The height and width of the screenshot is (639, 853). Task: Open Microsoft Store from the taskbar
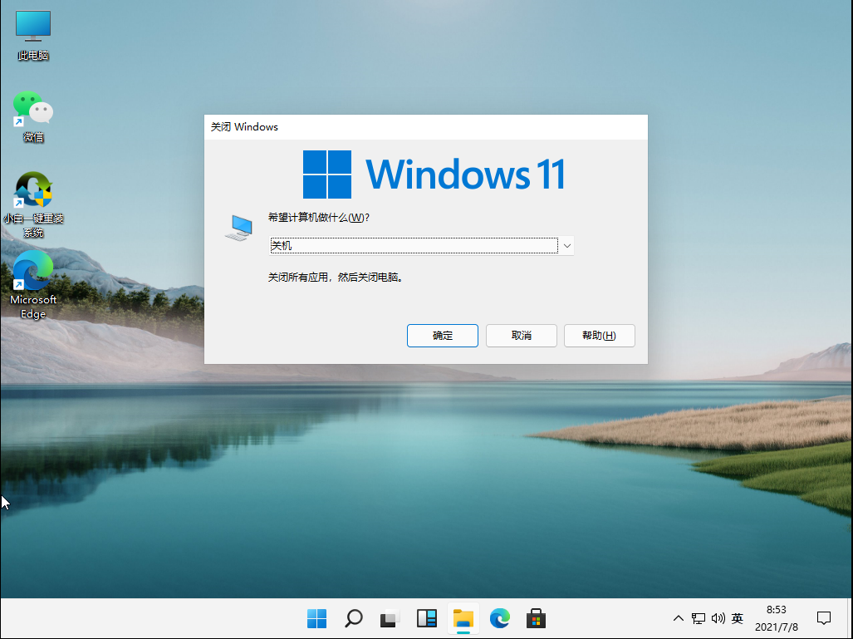click(536, 618)
